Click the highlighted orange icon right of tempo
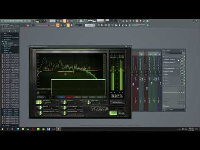Screen dimensions: 200x150 (65, 21)
